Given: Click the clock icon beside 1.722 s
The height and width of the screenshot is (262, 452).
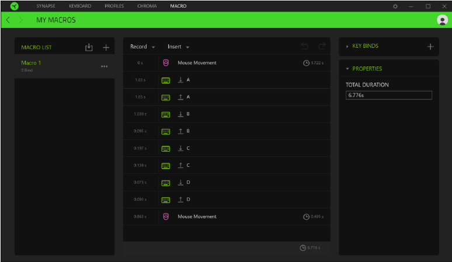Looking at the screenshot, I should (306, 63).
